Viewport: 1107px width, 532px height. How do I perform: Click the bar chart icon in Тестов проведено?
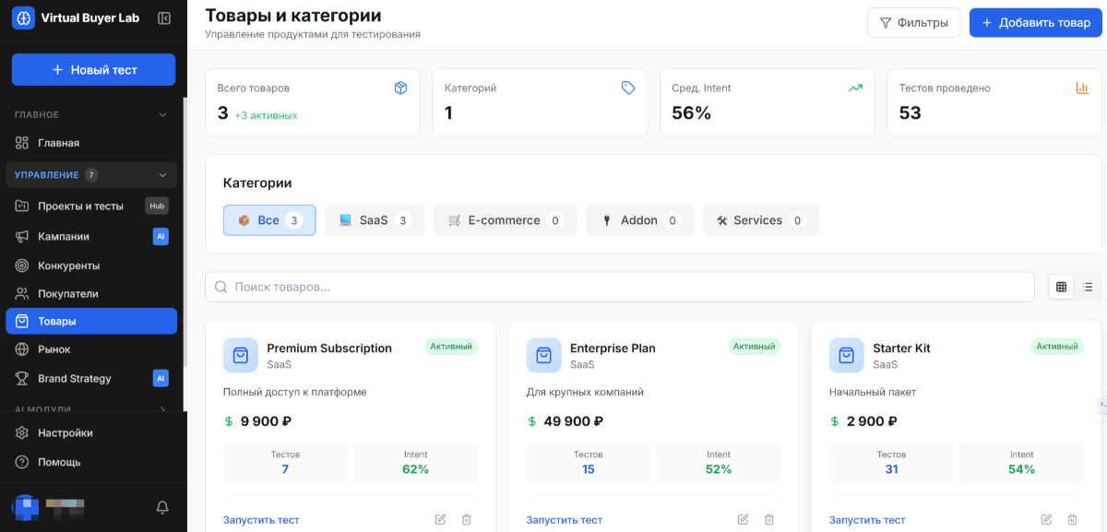(x=1082, y=88)
